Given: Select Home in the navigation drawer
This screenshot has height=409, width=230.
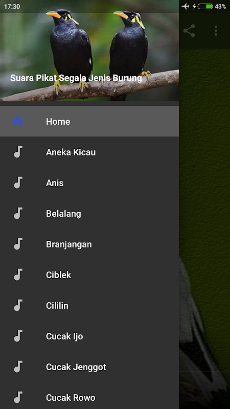Looking at the screenshot, I should pos(89,121).
